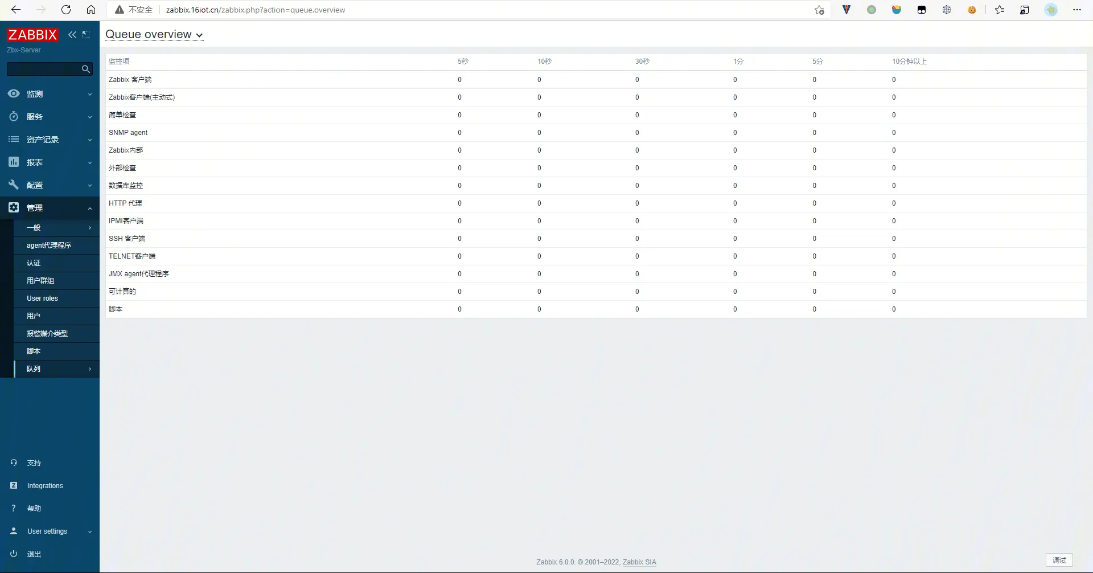This screenshot has height=573, width=1093.
Task: Click the browser home icon
Action: 91,10
